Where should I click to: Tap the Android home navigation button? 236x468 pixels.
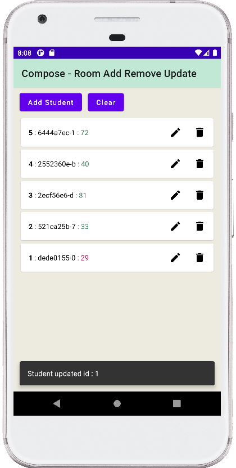click(117, 403)
